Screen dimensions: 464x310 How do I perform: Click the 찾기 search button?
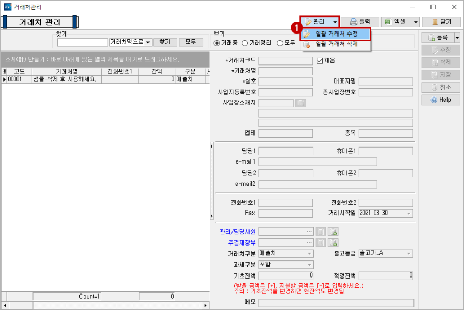(x=165, y=42)
